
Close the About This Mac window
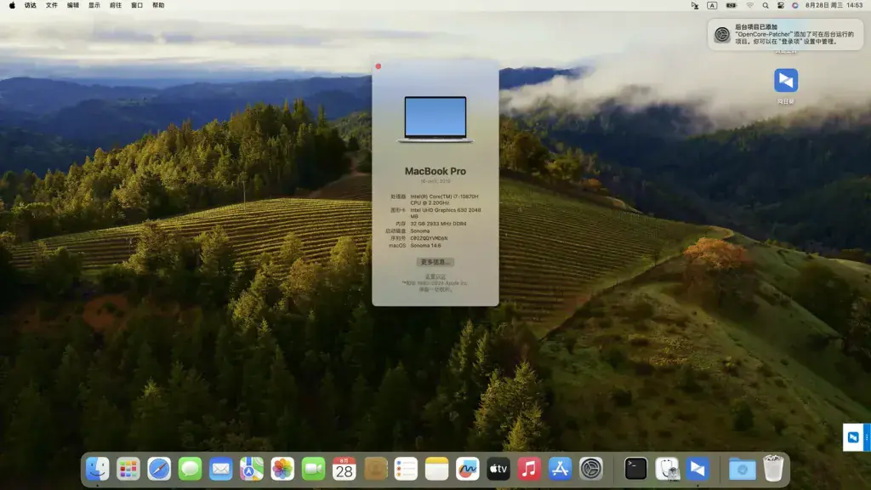pyautogui.click(x=379, y=66)
